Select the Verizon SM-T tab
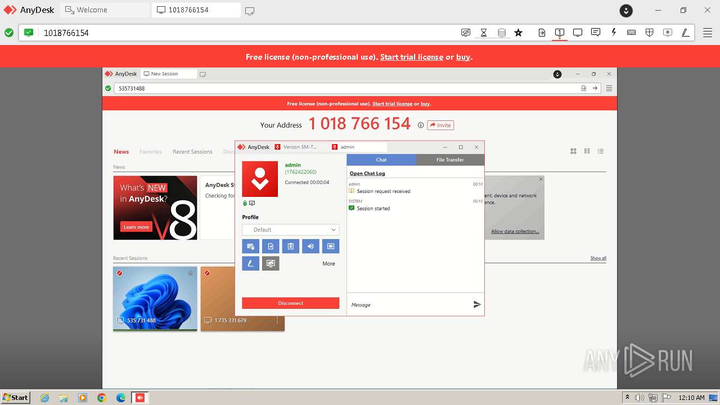The height and width of the screenshot is (405, 720). 300,147
